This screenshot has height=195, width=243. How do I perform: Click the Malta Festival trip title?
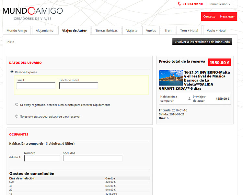click(194, 80)
